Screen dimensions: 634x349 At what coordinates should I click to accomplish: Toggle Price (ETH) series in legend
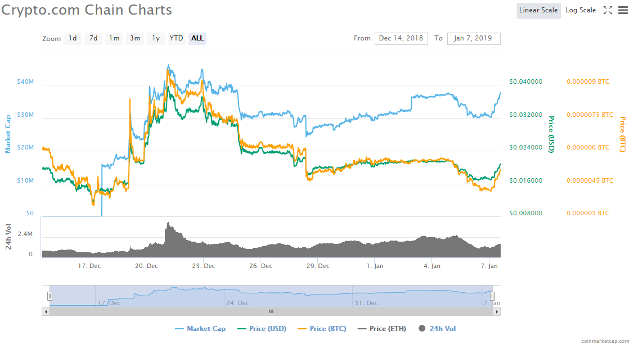pyautogui.click(x=382, y=329)
